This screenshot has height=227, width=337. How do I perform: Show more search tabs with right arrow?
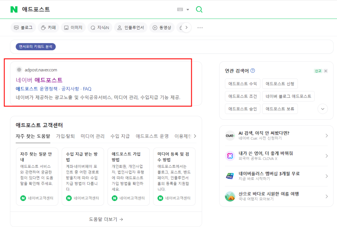[187, 27]
